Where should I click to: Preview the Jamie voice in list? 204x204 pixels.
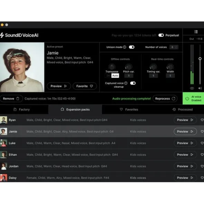pyautogui.click(x=185, y=132)
